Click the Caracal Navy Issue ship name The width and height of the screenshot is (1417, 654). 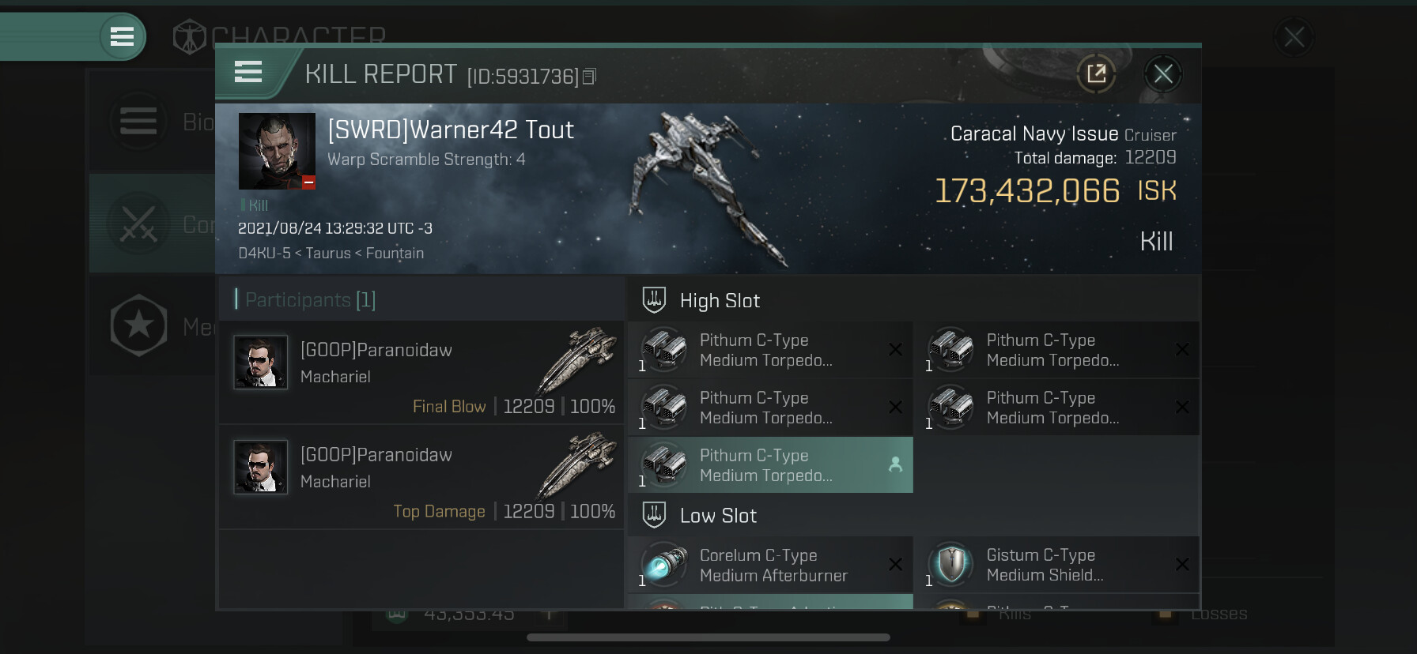(1034, 133)
